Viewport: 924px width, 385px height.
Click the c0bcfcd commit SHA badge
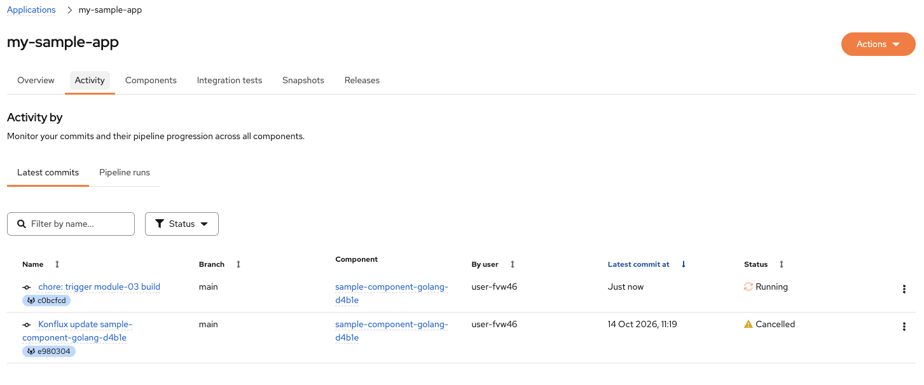(46, 301)
